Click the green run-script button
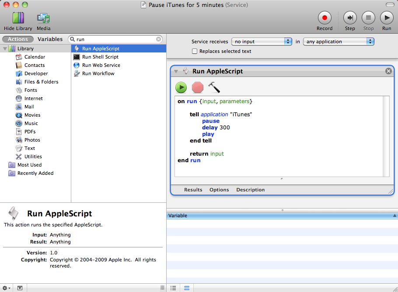The width and height of the screenshot is (398, 292). [x=181, y=87]
